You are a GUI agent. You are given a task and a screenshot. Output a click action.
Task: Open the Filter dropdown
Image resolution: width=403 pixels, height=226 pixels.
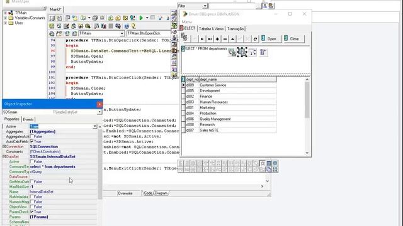[205, 6]
